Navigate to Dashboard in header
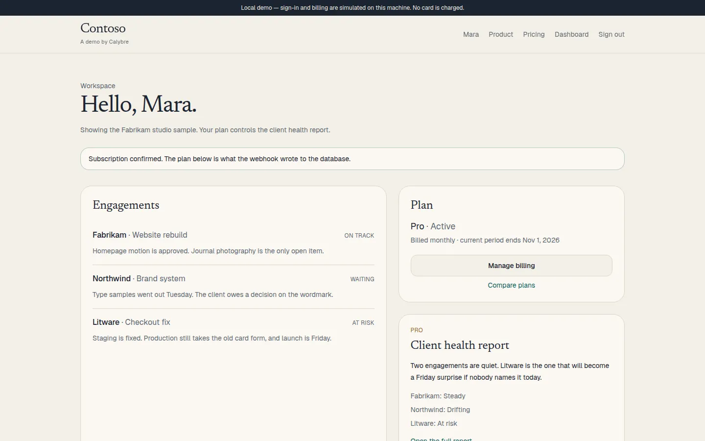This screenshot has width=705, height=441. coord(571,34)
